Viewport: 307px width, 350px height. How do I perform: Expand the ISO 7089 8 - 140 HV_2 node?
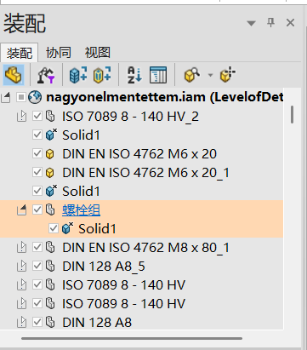click(22, 116)
